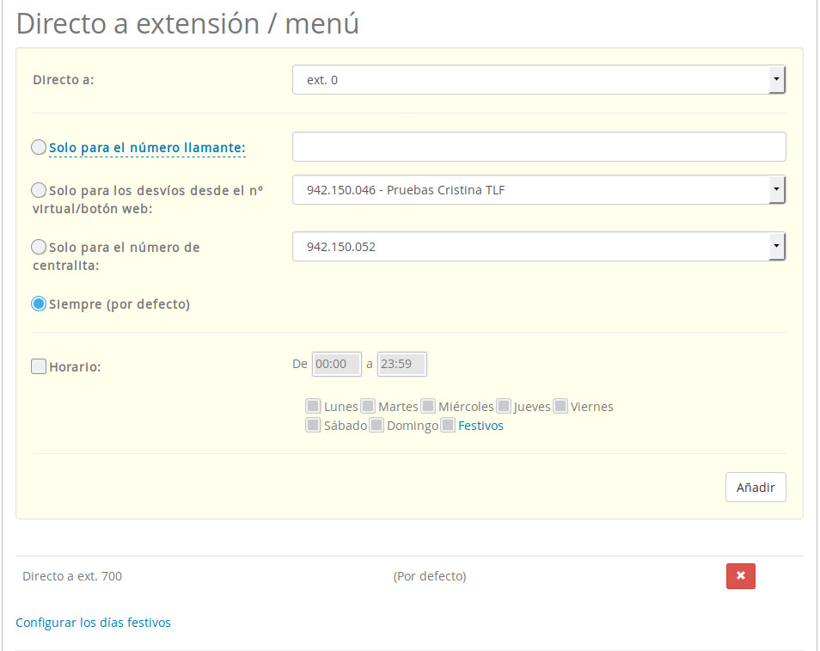Delete the 'Directo a ext. 700' rule
Viewport: 820px width, 651px height.
point(740,576)
